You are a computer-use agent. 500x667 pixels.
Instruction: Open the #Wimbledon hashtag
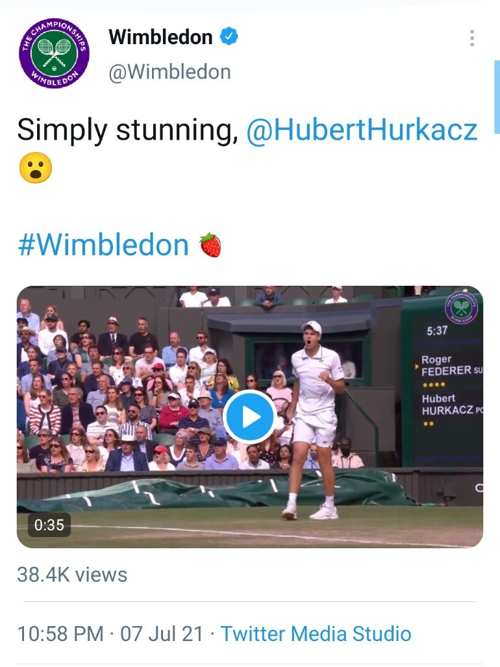coord(103,245)
